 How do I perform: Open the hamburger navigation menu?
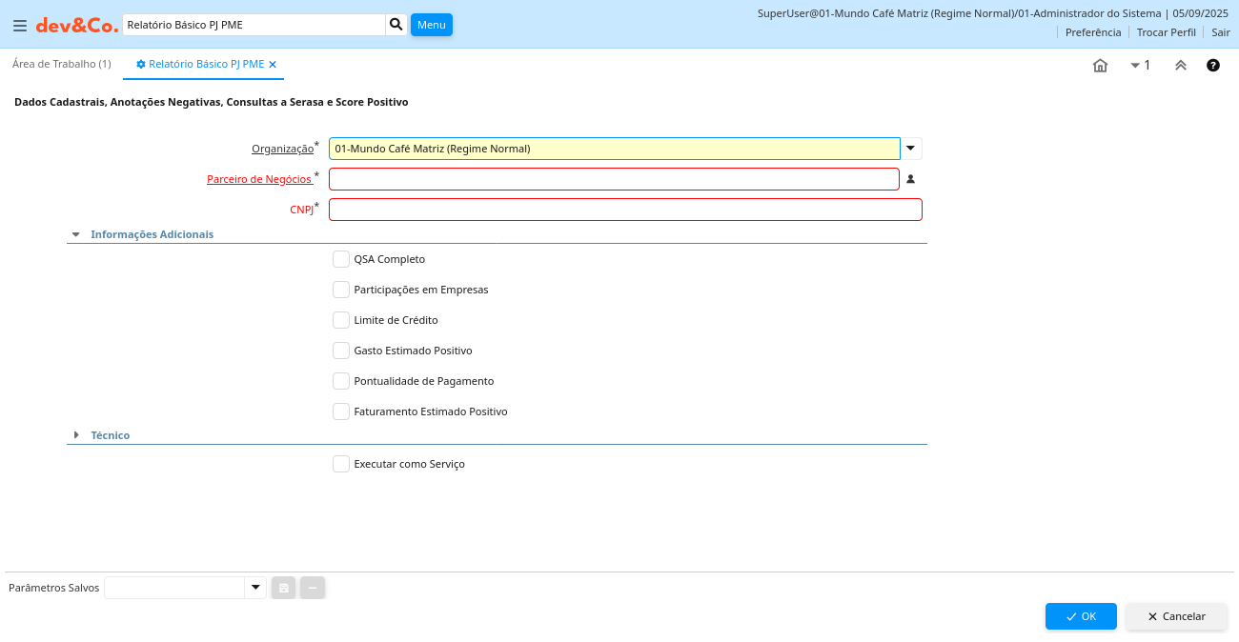pyautogui.click(x=19, y=26)
